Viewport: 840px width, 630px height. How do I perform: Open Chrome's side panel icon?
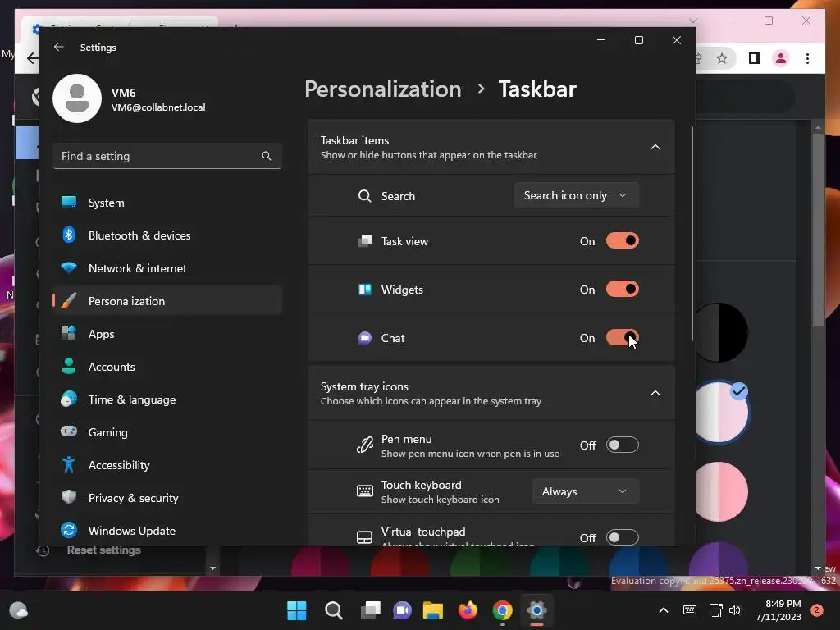755,58
